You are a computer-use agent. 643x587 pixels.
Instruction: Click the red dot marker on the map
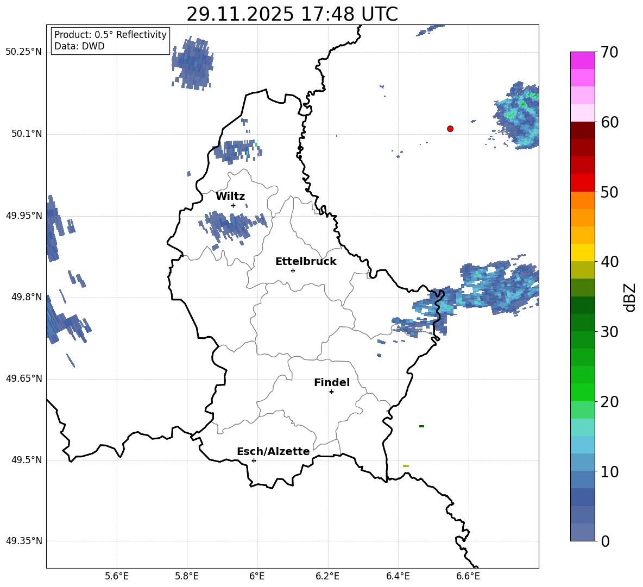click(450, 129)
